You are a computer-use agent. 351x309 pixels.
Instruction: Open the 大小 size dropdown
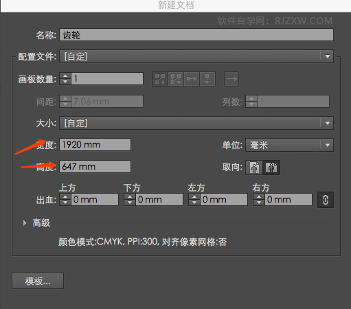(x=196, y=123)
